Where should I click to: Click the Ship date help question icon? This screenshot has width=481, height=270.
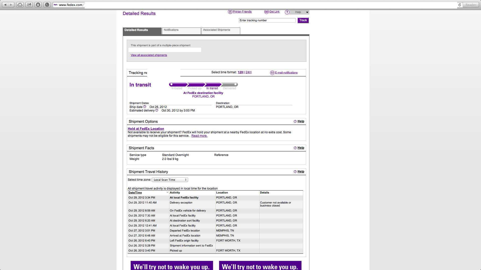pos(145,107)
